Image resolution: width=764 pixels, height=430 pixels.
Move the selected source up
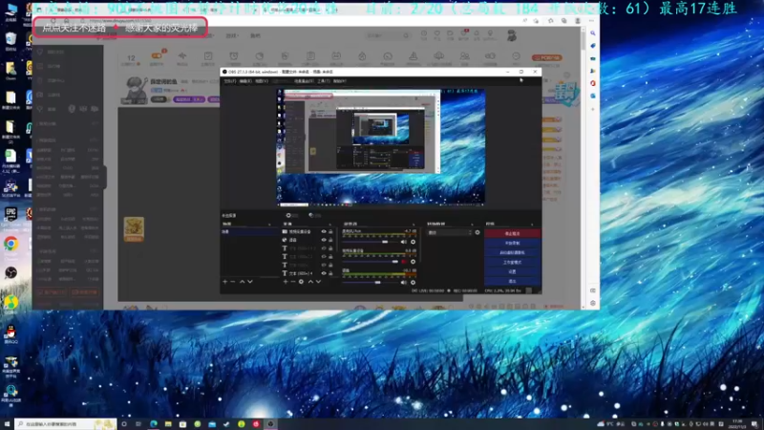(310, 282)
